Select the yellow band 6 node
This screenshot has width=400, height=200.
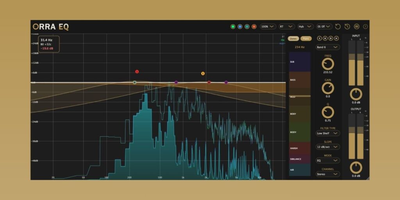203,73
